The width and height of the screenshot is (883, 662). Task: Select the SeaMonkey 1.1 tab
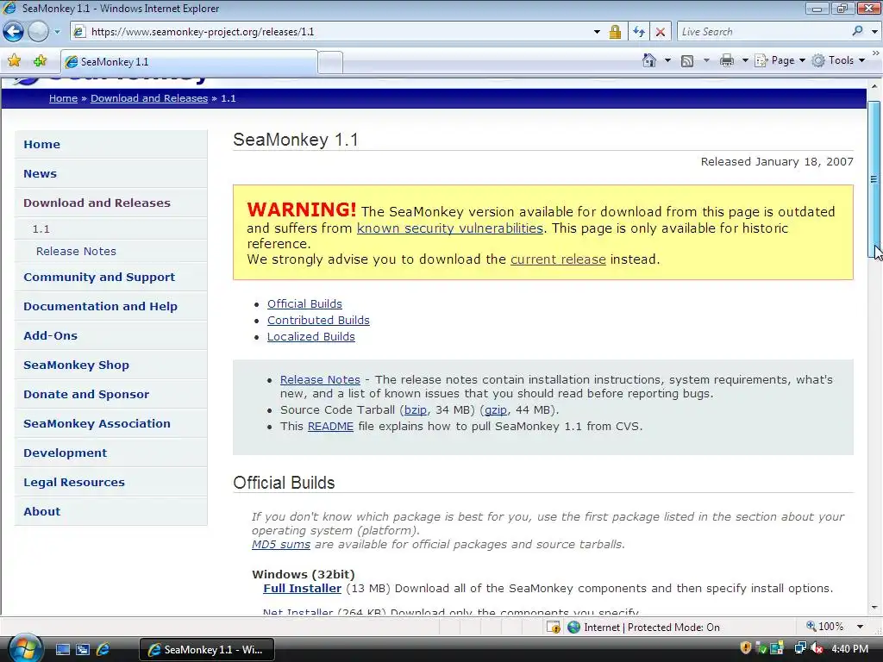click(x=189, y=62)
